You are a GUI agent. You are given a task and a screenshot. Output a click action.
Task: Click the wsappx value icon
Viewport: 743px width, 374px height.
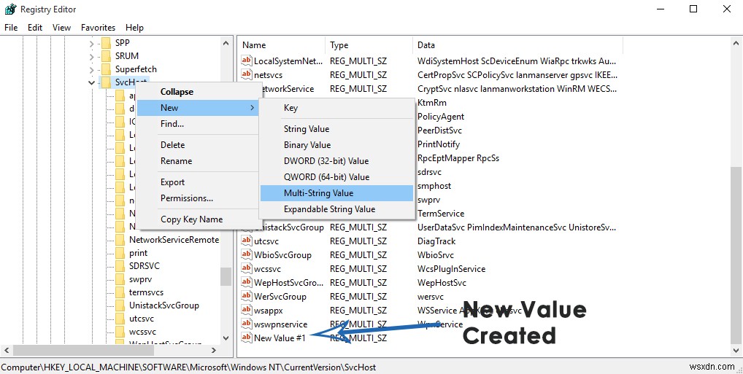(x=247, y=310)
